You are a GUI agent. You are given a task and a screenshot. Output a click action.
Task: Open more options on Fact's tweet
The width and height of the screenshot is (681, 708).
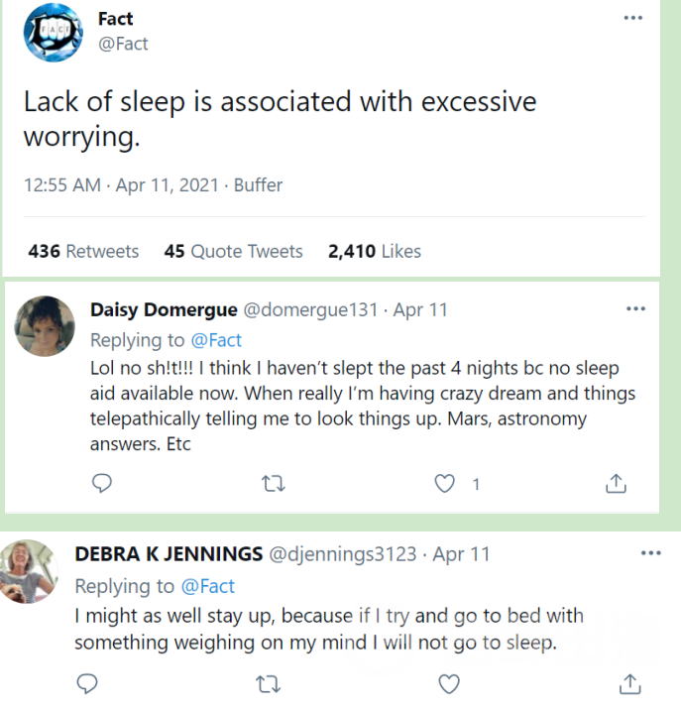click(x=633, y=19)
